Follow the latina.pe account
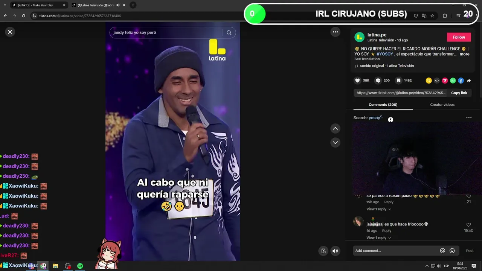 coord(459,37)
